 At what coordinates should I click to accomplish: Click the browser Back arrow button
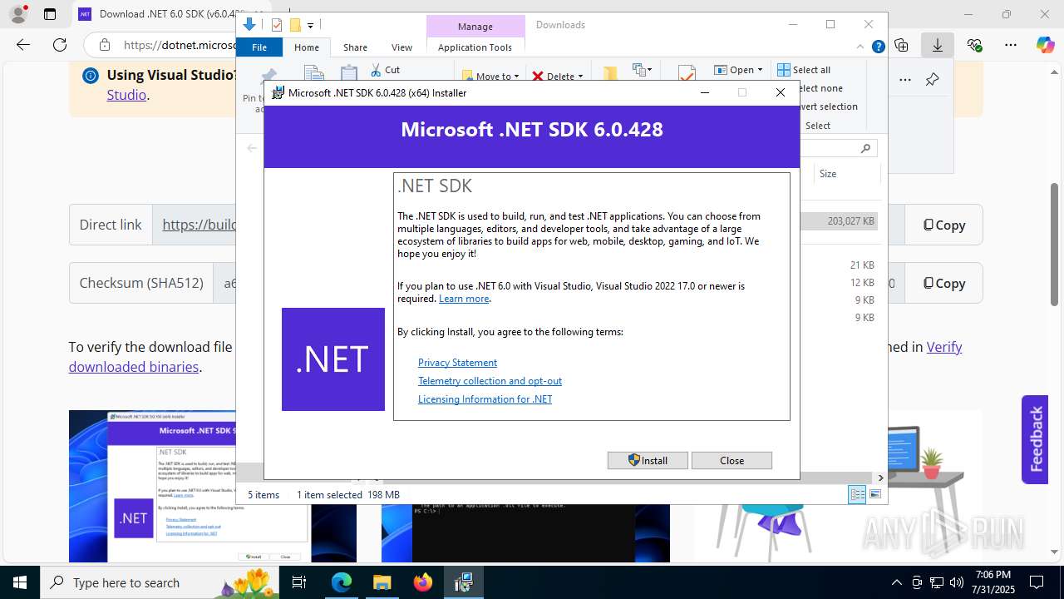pyautogui.click(x=23, y=45)
